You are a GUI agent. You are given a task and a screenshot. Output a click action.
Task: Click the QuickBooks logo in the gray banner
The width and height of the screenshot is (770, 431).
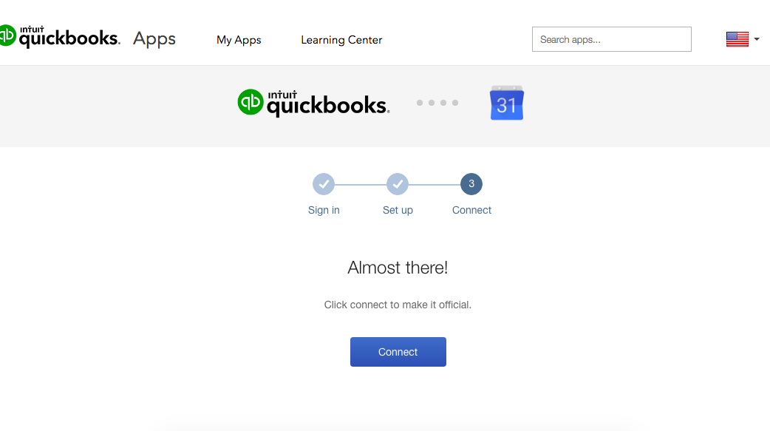[x=313, y=103]
